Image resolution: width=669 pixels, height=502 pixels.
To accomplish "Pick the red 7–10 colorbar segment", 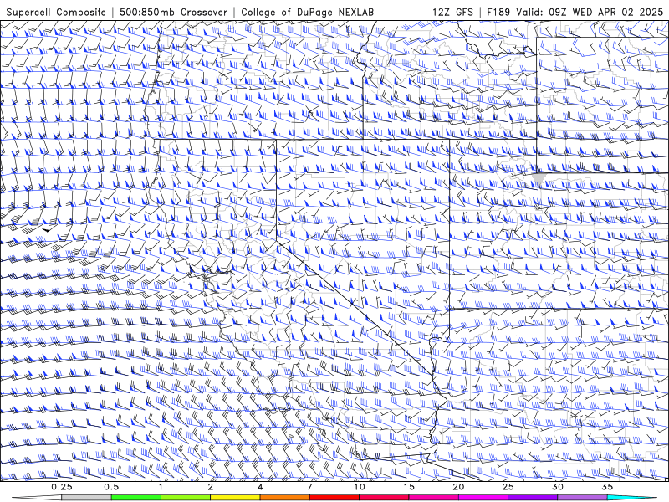I will pos(334,498).
